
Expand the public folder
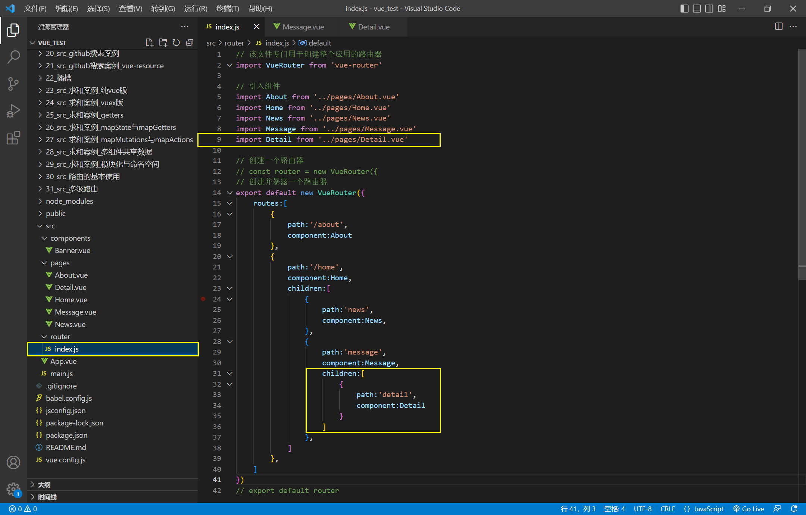click(56, 213)
